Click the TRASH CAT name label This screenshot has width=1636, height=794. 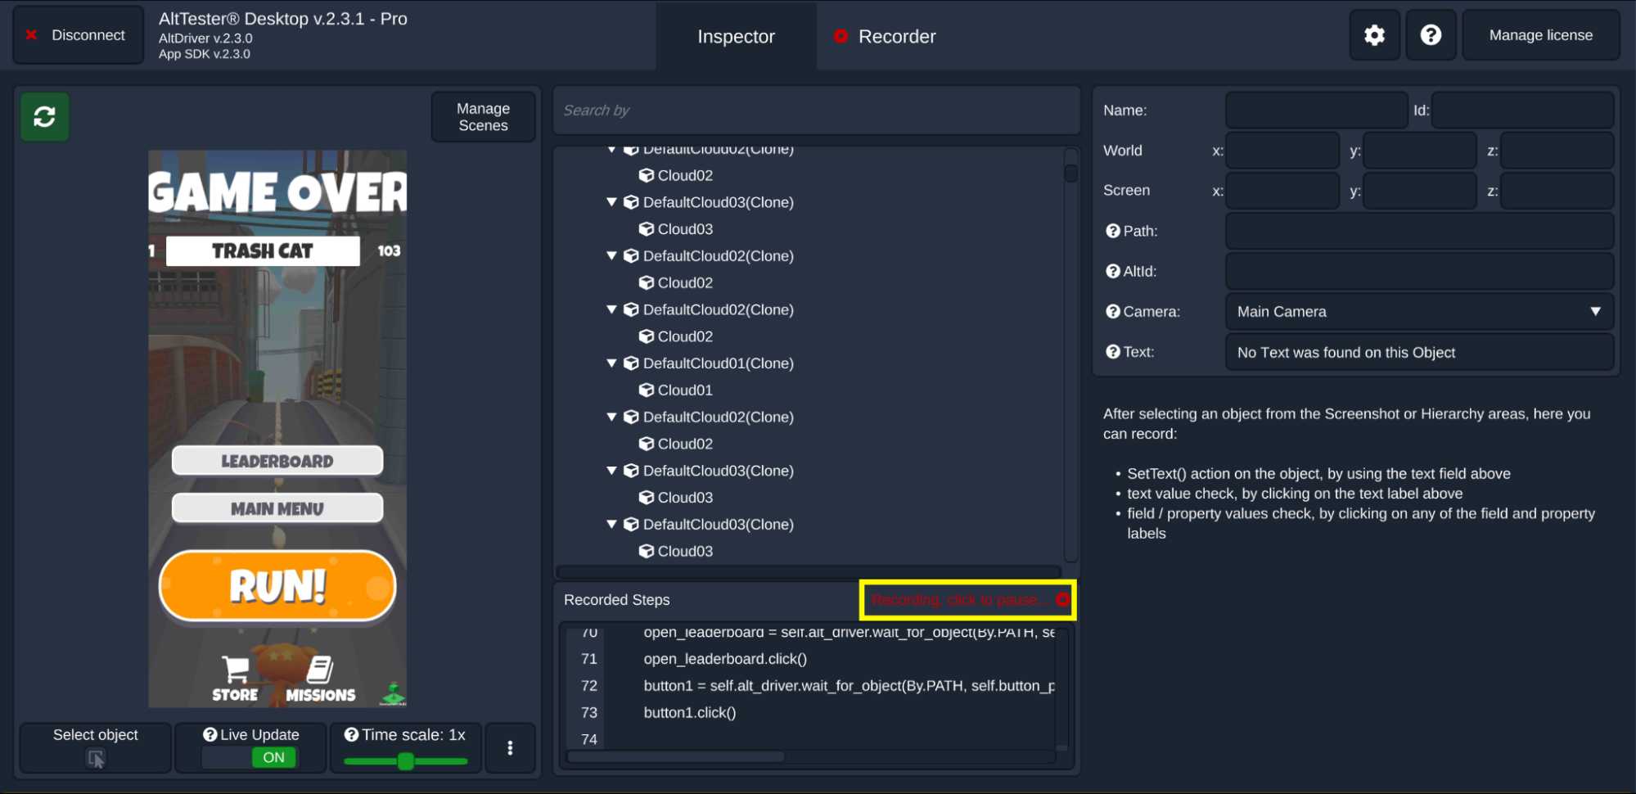(262, 250)
